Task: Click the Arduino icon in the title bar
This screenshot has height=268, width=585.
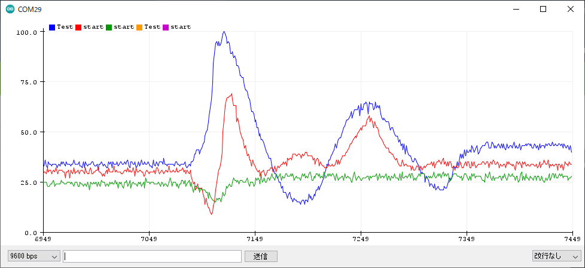Action: [10, 10]
